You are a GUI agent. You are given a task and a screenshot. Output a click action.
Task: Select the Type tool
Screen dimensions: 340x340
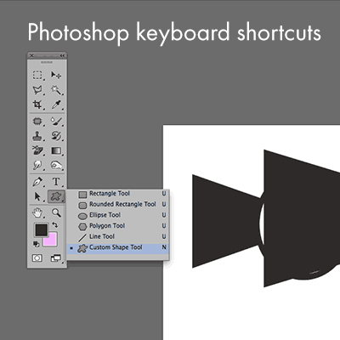(x=56, y=182)
